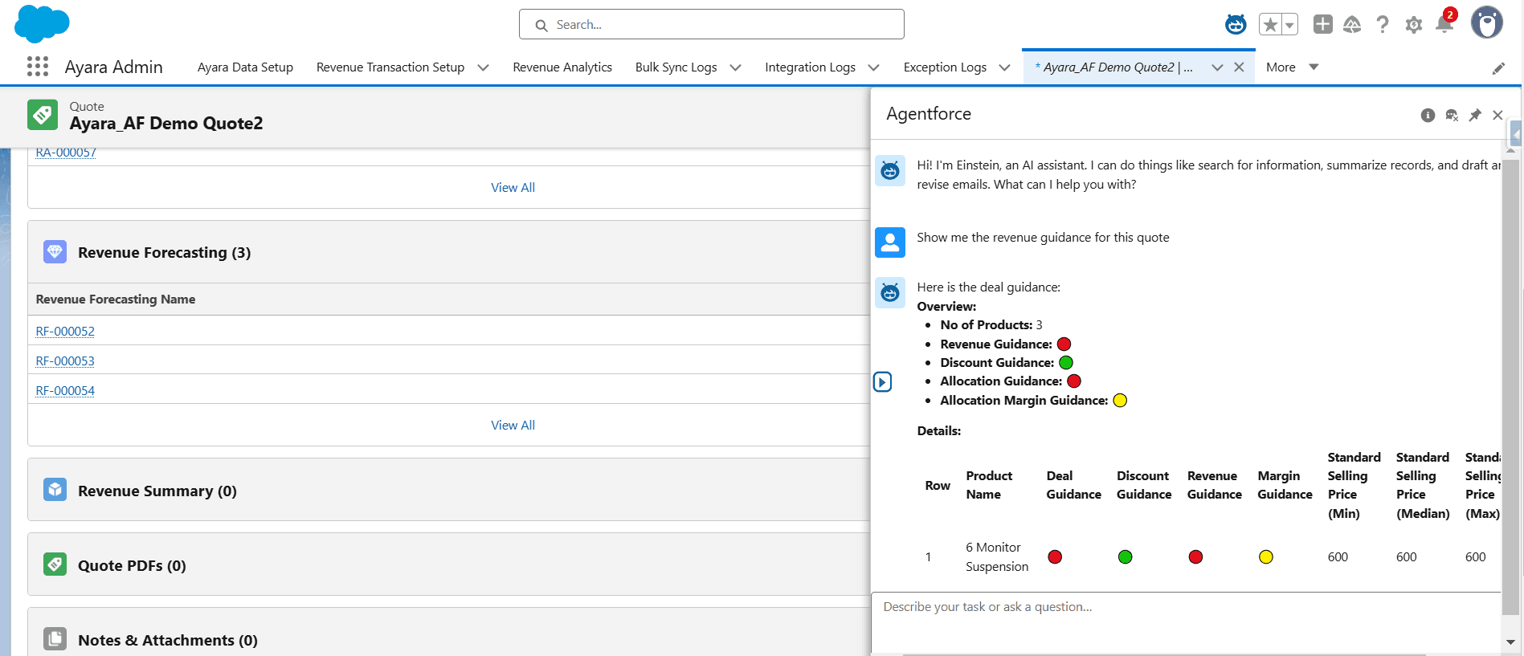
Task: View notifications from the bell icon
Action: coord(1444,23)
